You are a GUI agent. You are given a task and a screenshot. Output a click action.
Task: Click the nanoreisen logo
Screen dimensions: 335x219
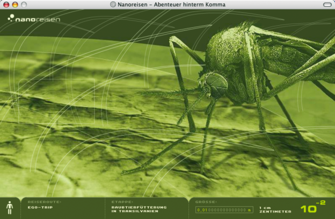coord(34,18)
